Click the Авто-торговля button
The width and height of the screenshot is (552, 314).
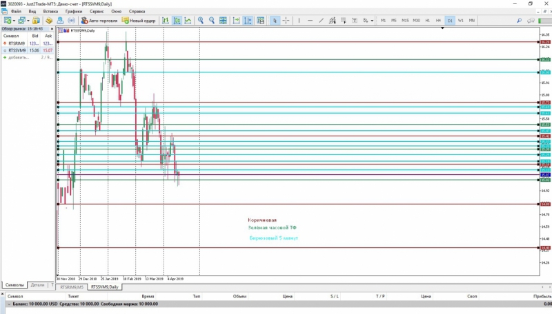tap(97, 21)
